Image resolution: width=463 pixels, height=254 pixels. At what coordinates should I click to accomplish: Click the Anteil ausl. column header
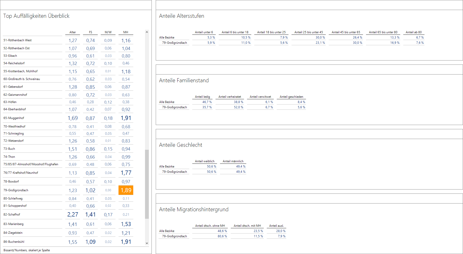click(276, 226)
